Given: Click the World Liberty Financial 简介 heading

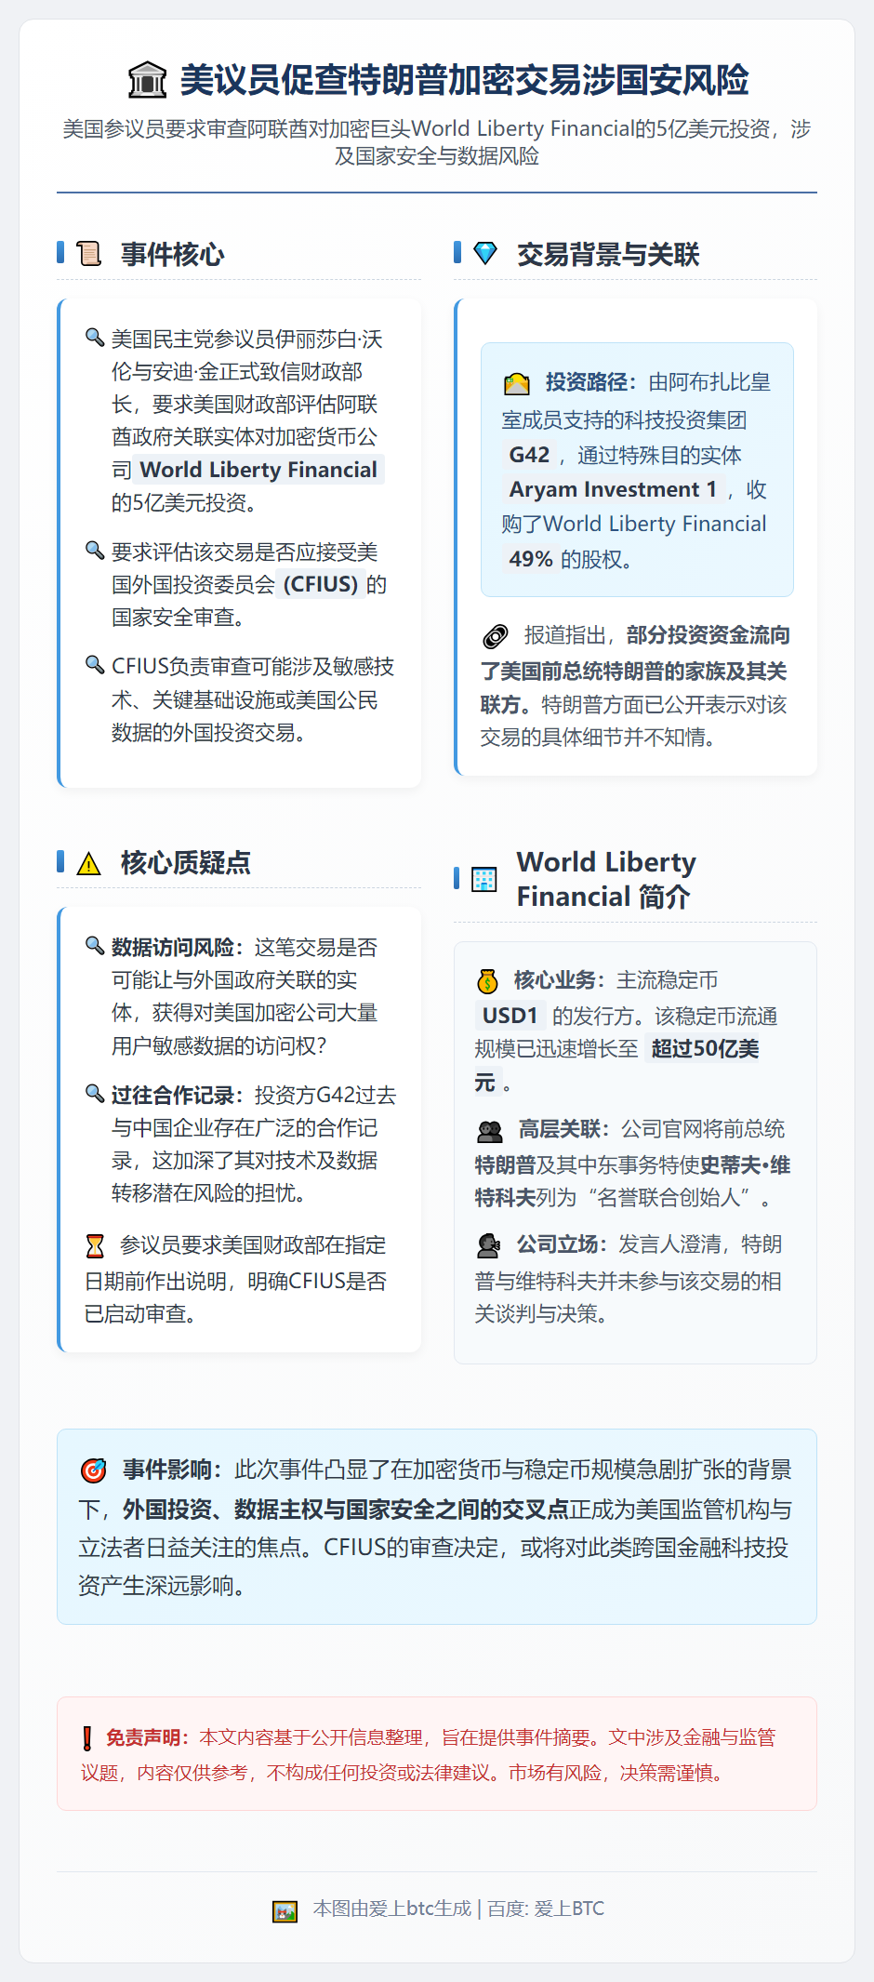Looking at the screenshot, I should 606,879.
